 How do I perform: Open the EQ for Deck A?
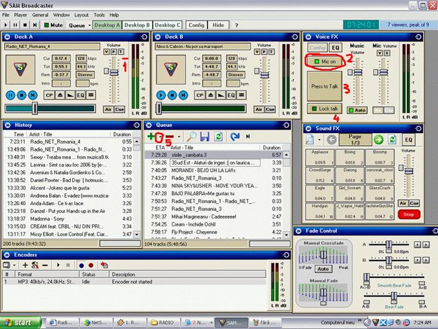(x=80, y=95)
